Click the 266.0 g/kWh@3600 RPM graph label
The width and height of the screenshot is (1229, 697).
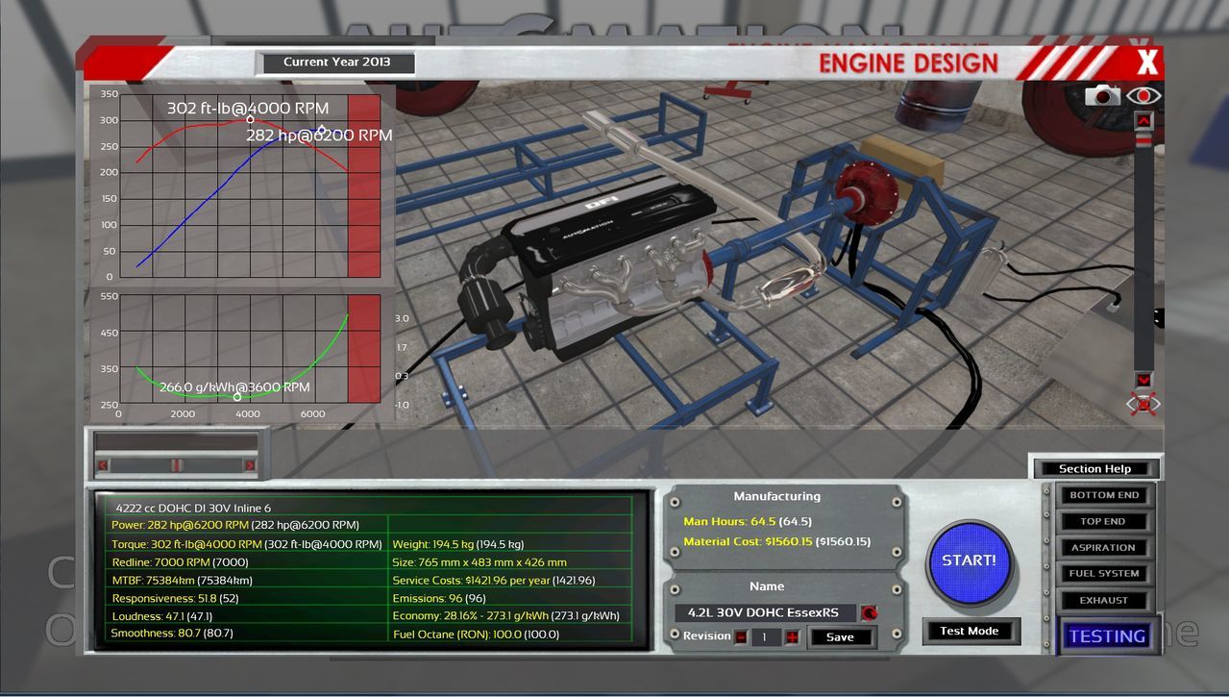(x=234, y=386)
